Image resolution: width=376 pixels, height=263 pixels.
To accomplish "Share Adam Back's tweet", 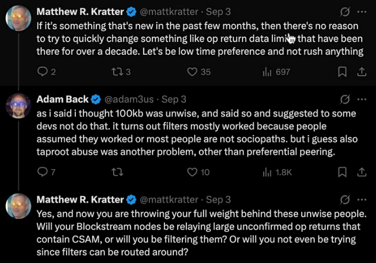I will [x=361, y=172].
